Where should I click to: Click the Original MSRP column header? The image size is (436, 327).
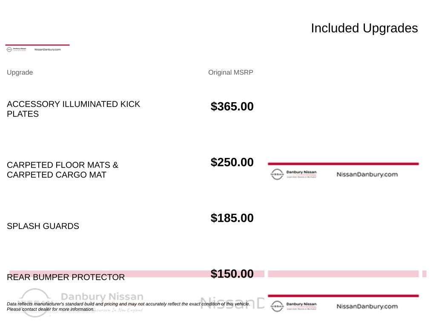230,72
